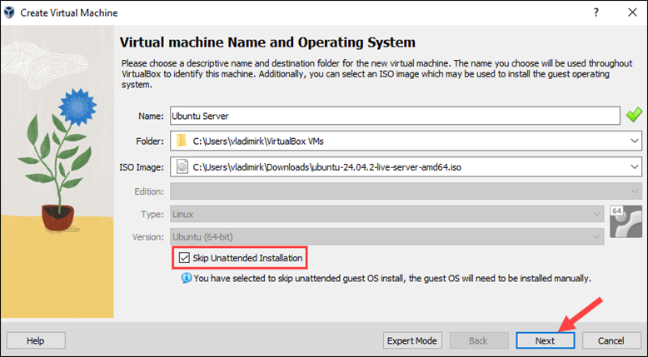Expand the Version Ubuntu (64-bit) dropdown
The width and height of the screenshot is (648, 357).
[x=596, y=237]
